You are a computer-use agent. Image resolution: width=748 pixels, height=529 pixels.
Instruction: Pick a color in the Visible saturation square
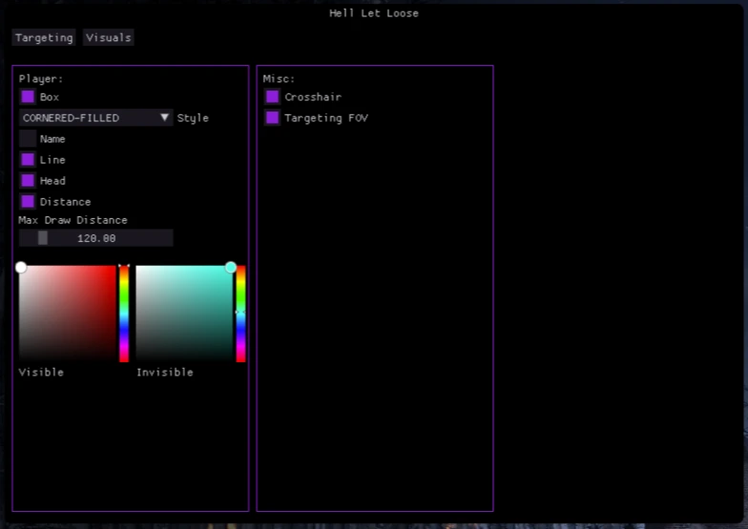[67, 313]
